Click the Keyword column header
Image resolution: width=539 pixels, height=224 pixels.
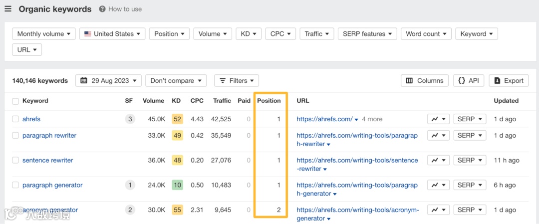[x=35, y=101]
